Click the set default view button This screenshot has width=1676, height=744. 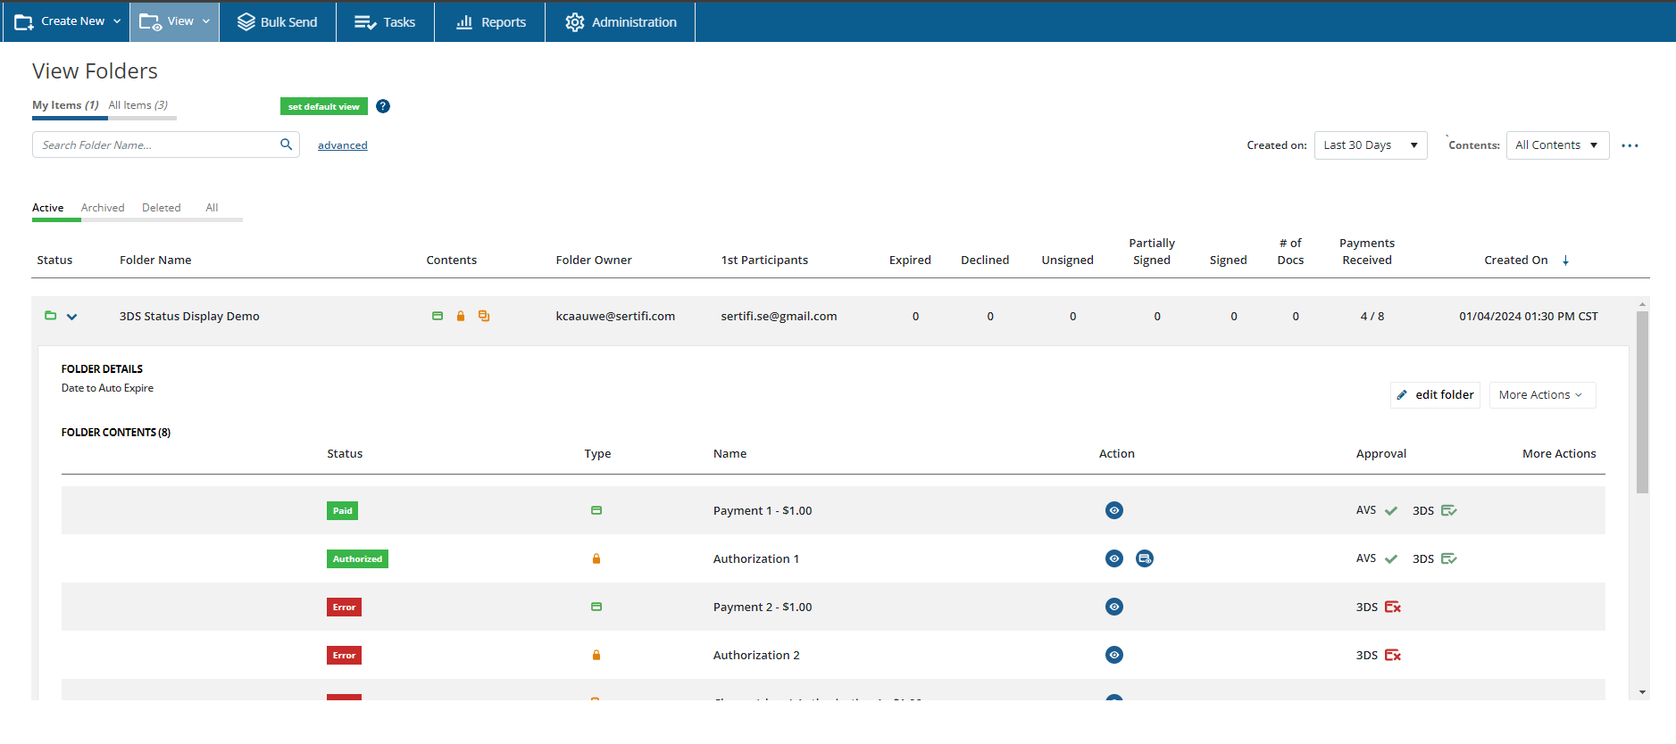pyautogui.click(x=324, y=106)
